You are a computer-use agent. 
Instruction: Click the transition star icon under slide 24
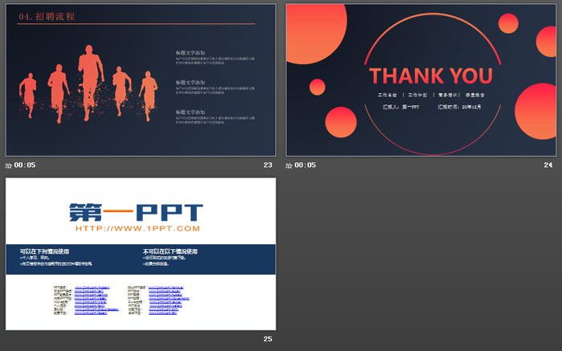pyautogui.click(x=290, y=165)
